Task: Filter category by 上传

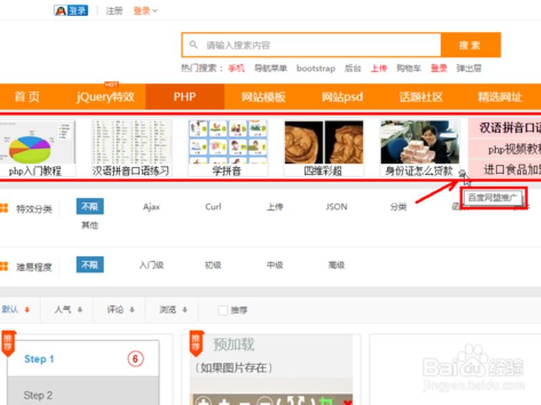Action: click(x=275, y=207)
